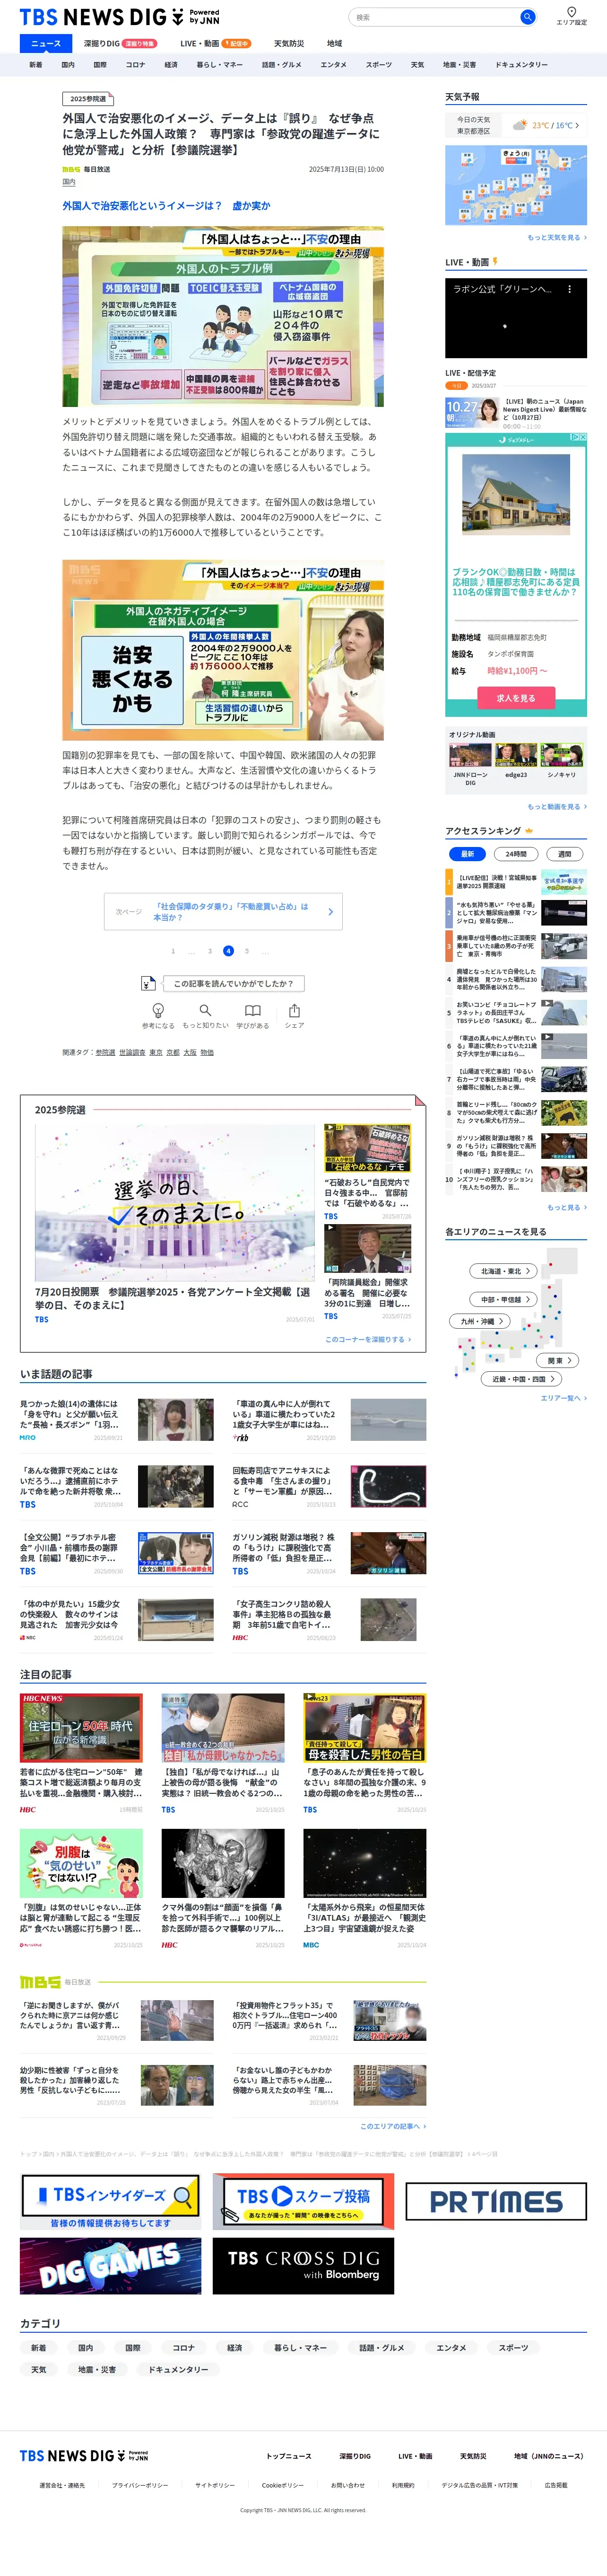Screen dimensions: 607x2576
Task: Open もっと天気を見る link
Action: coord(557,238)
